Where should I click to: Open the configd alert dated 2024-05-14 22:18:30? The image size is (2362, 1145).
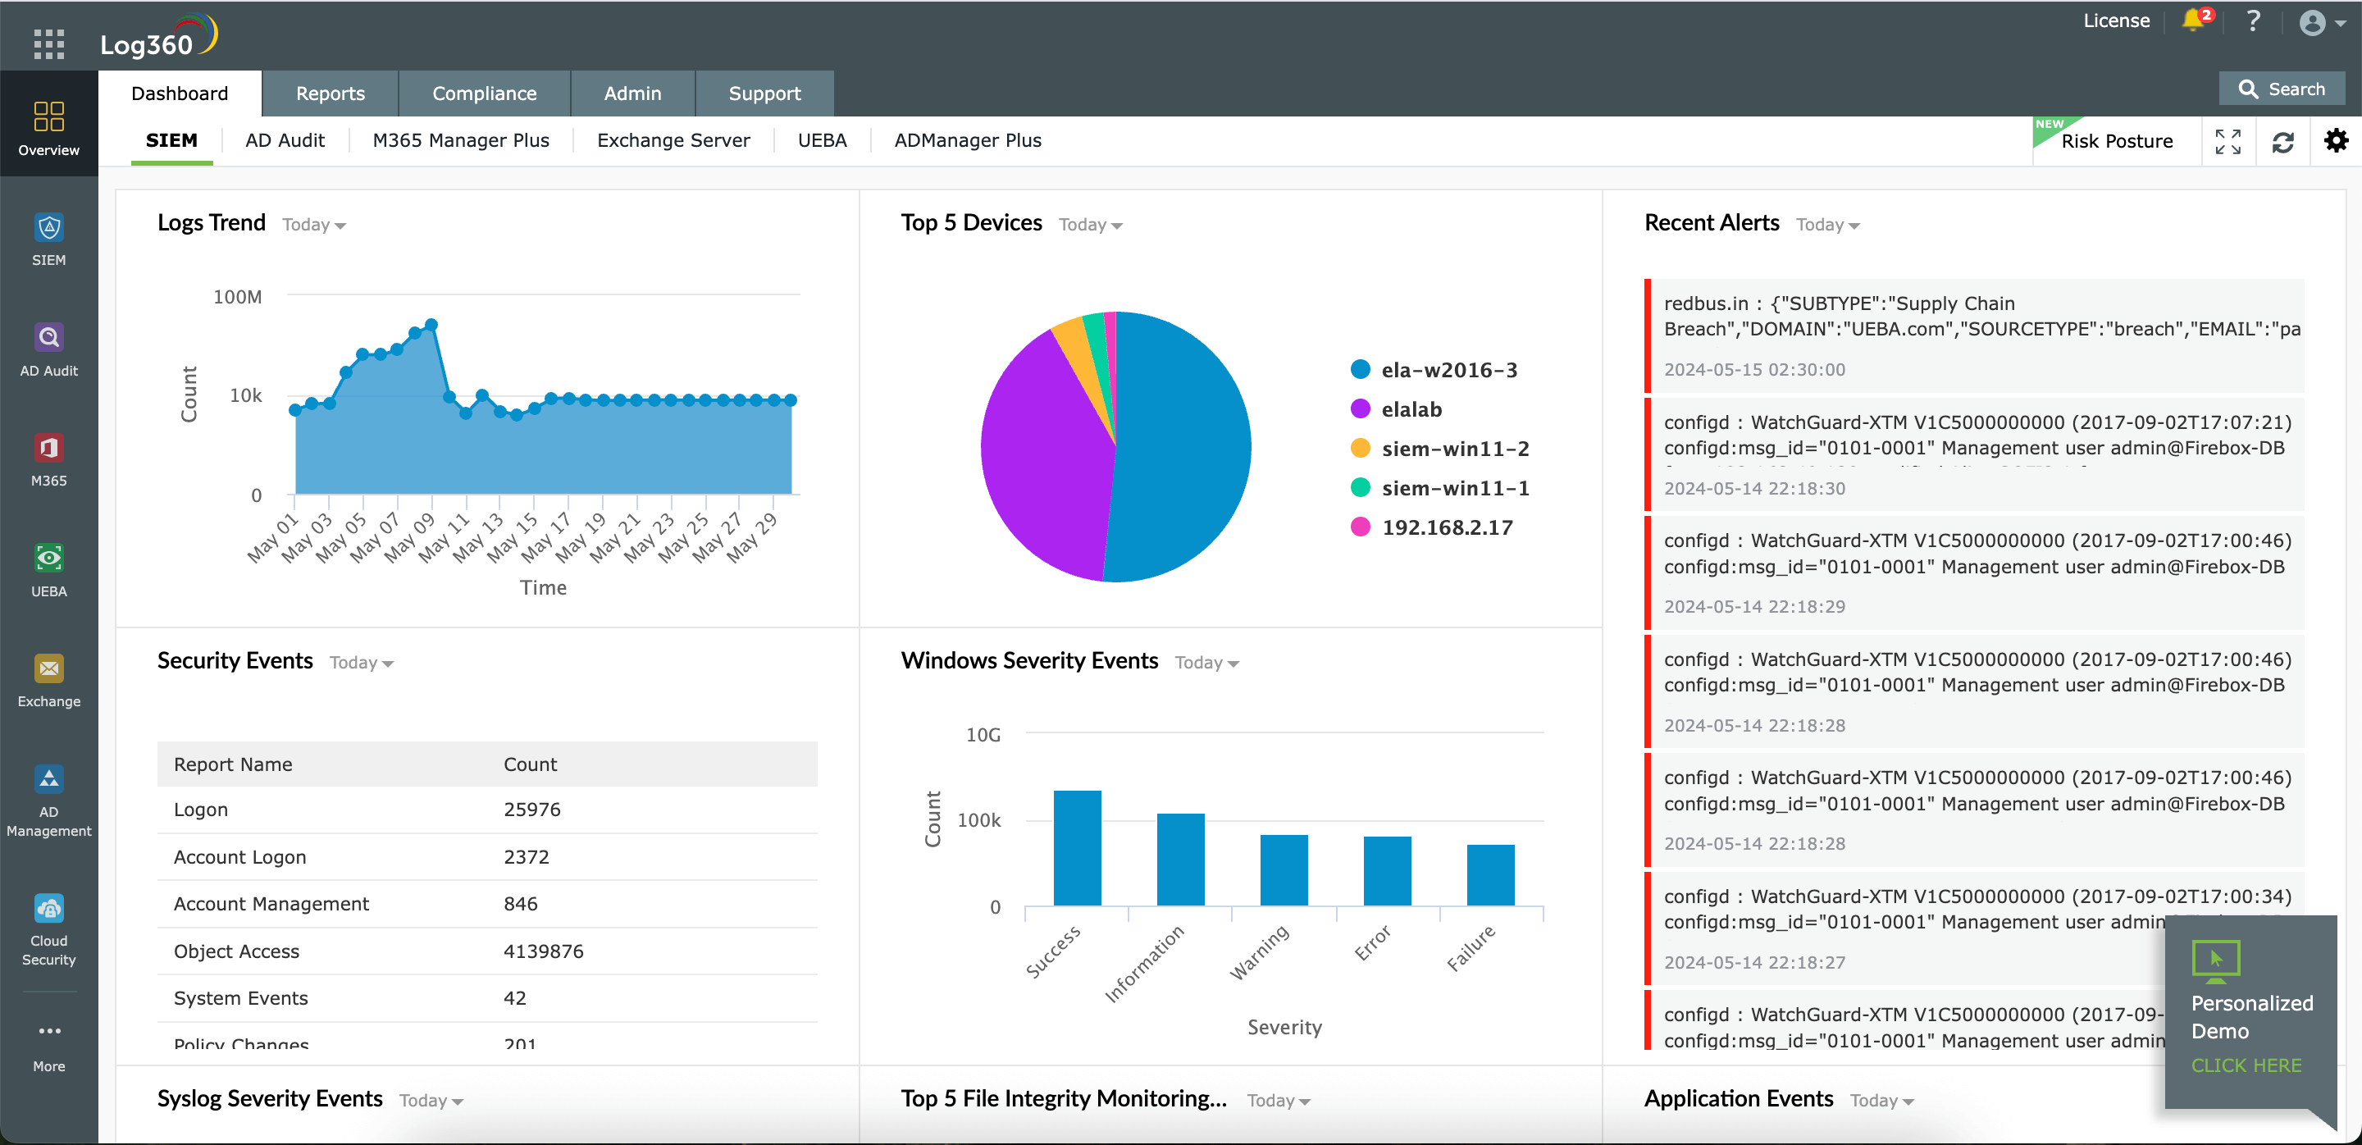(x=1974, y=454)
